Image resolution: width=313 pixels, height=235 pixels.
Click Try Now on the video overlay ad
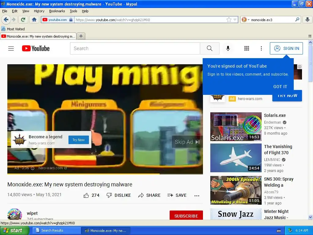point(79,140)
